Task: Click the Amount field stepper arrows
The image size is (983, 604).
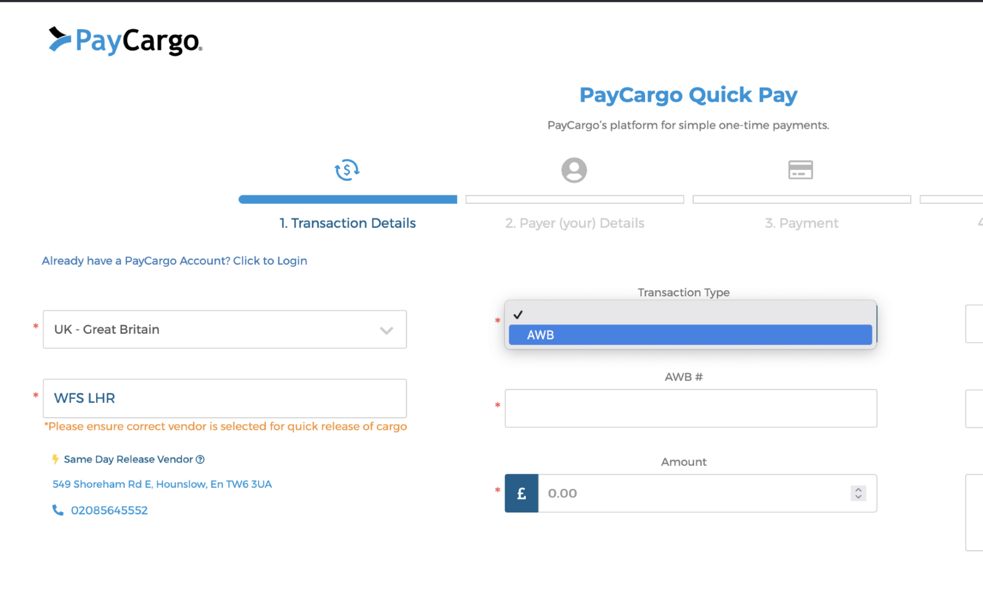Action: click(858, 493)
